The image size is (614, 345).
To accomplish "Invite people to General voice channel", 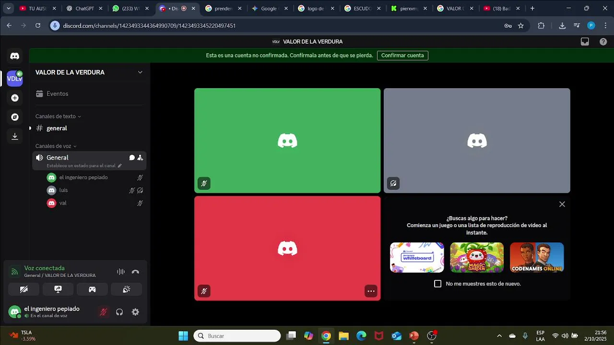I will click(140, 158).
